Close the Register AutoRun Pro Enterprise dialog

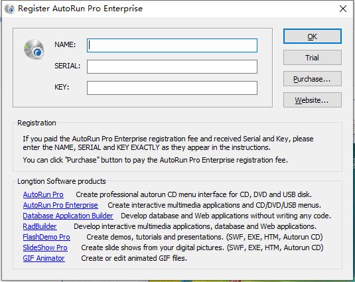point(343,9)
